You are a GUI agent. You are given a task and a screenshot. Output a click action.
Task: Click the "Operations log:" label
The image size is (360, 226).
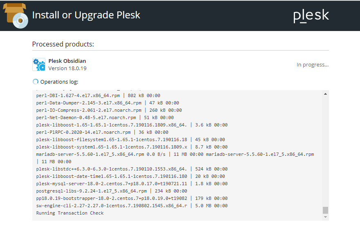click(59, 82)
